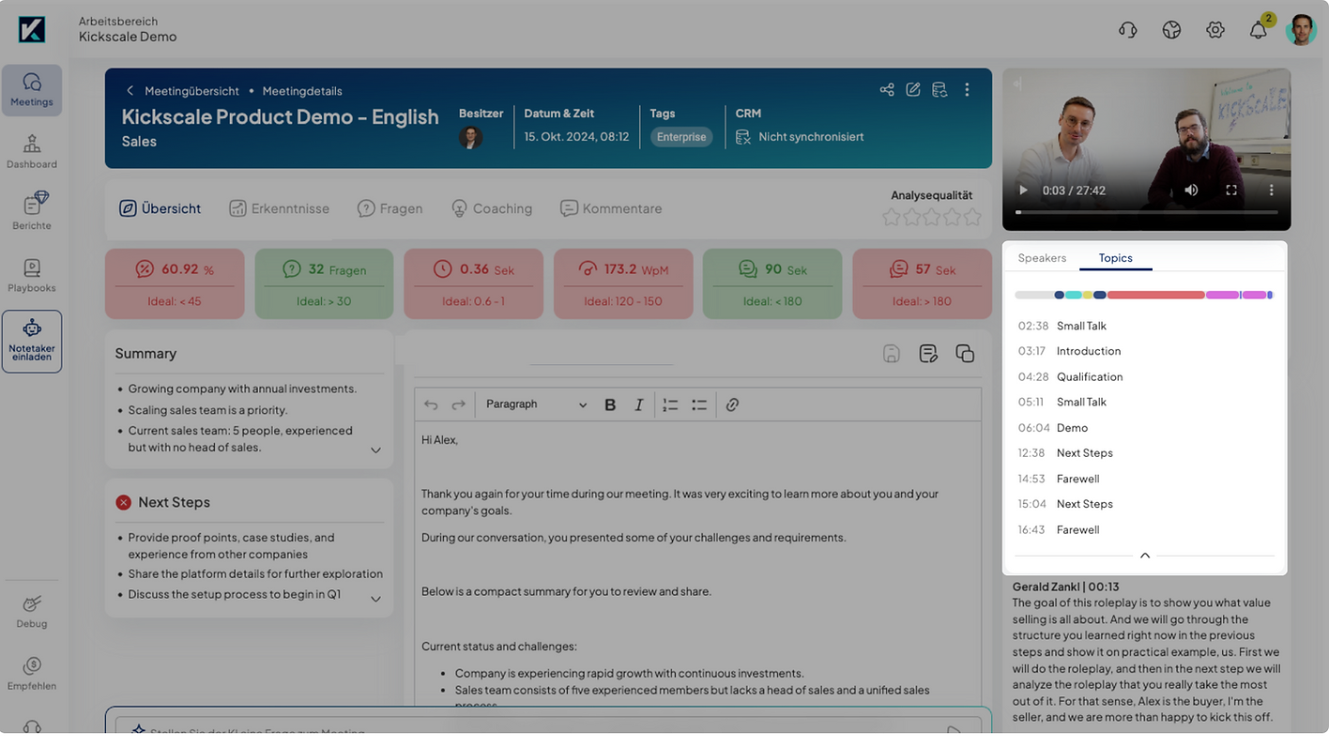Click the Notetaker einladen button
This screenshot has width=1329, height=747.
(32, 342)
